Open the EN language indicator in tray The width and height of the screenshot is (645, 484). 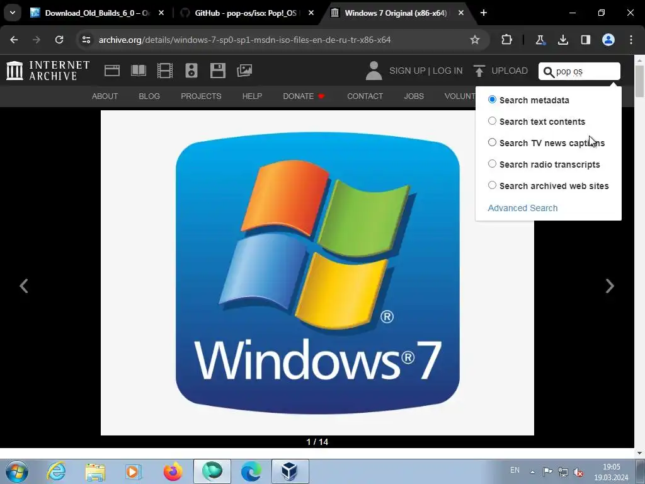pyautogui.click(x=515, y=470)
